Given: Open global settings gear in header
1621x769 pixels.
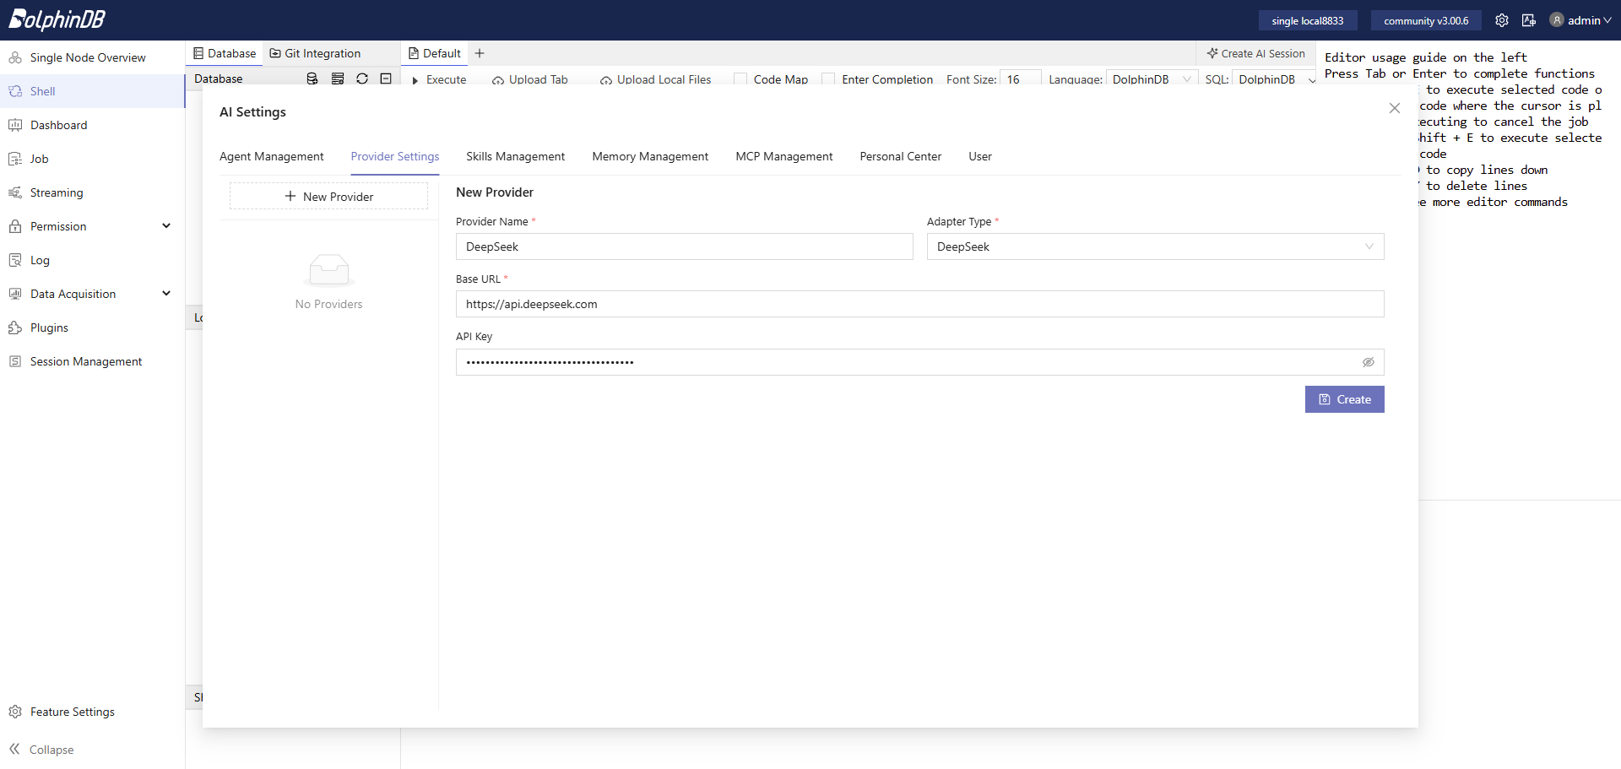Looking at the screenshot, I should click(x=1502, y=20).
